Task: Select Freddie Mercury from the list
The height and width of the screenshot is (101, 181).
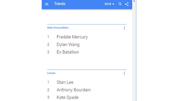Action: 72,37
